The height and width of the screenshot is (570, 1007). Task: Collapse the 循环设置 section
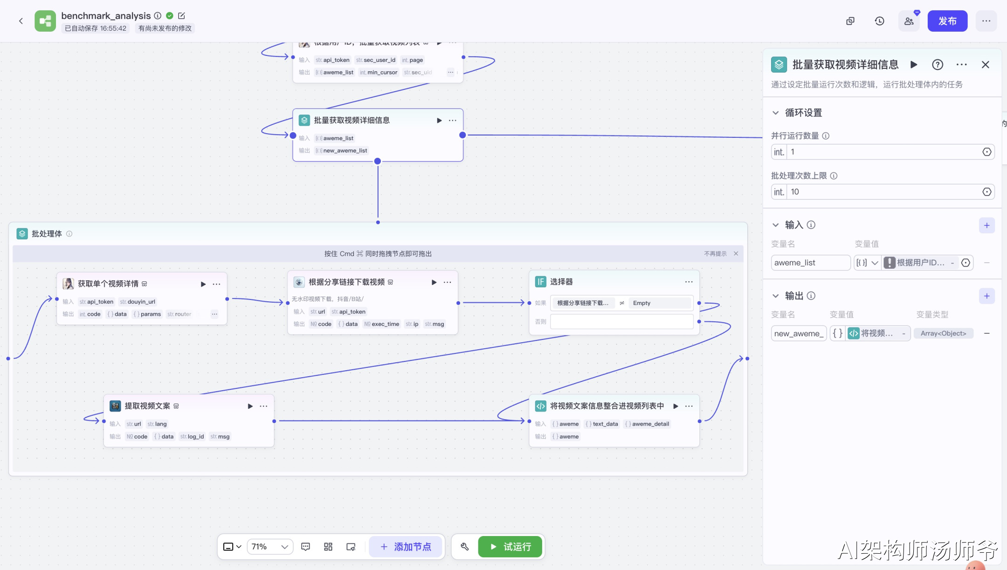(776, 113)
